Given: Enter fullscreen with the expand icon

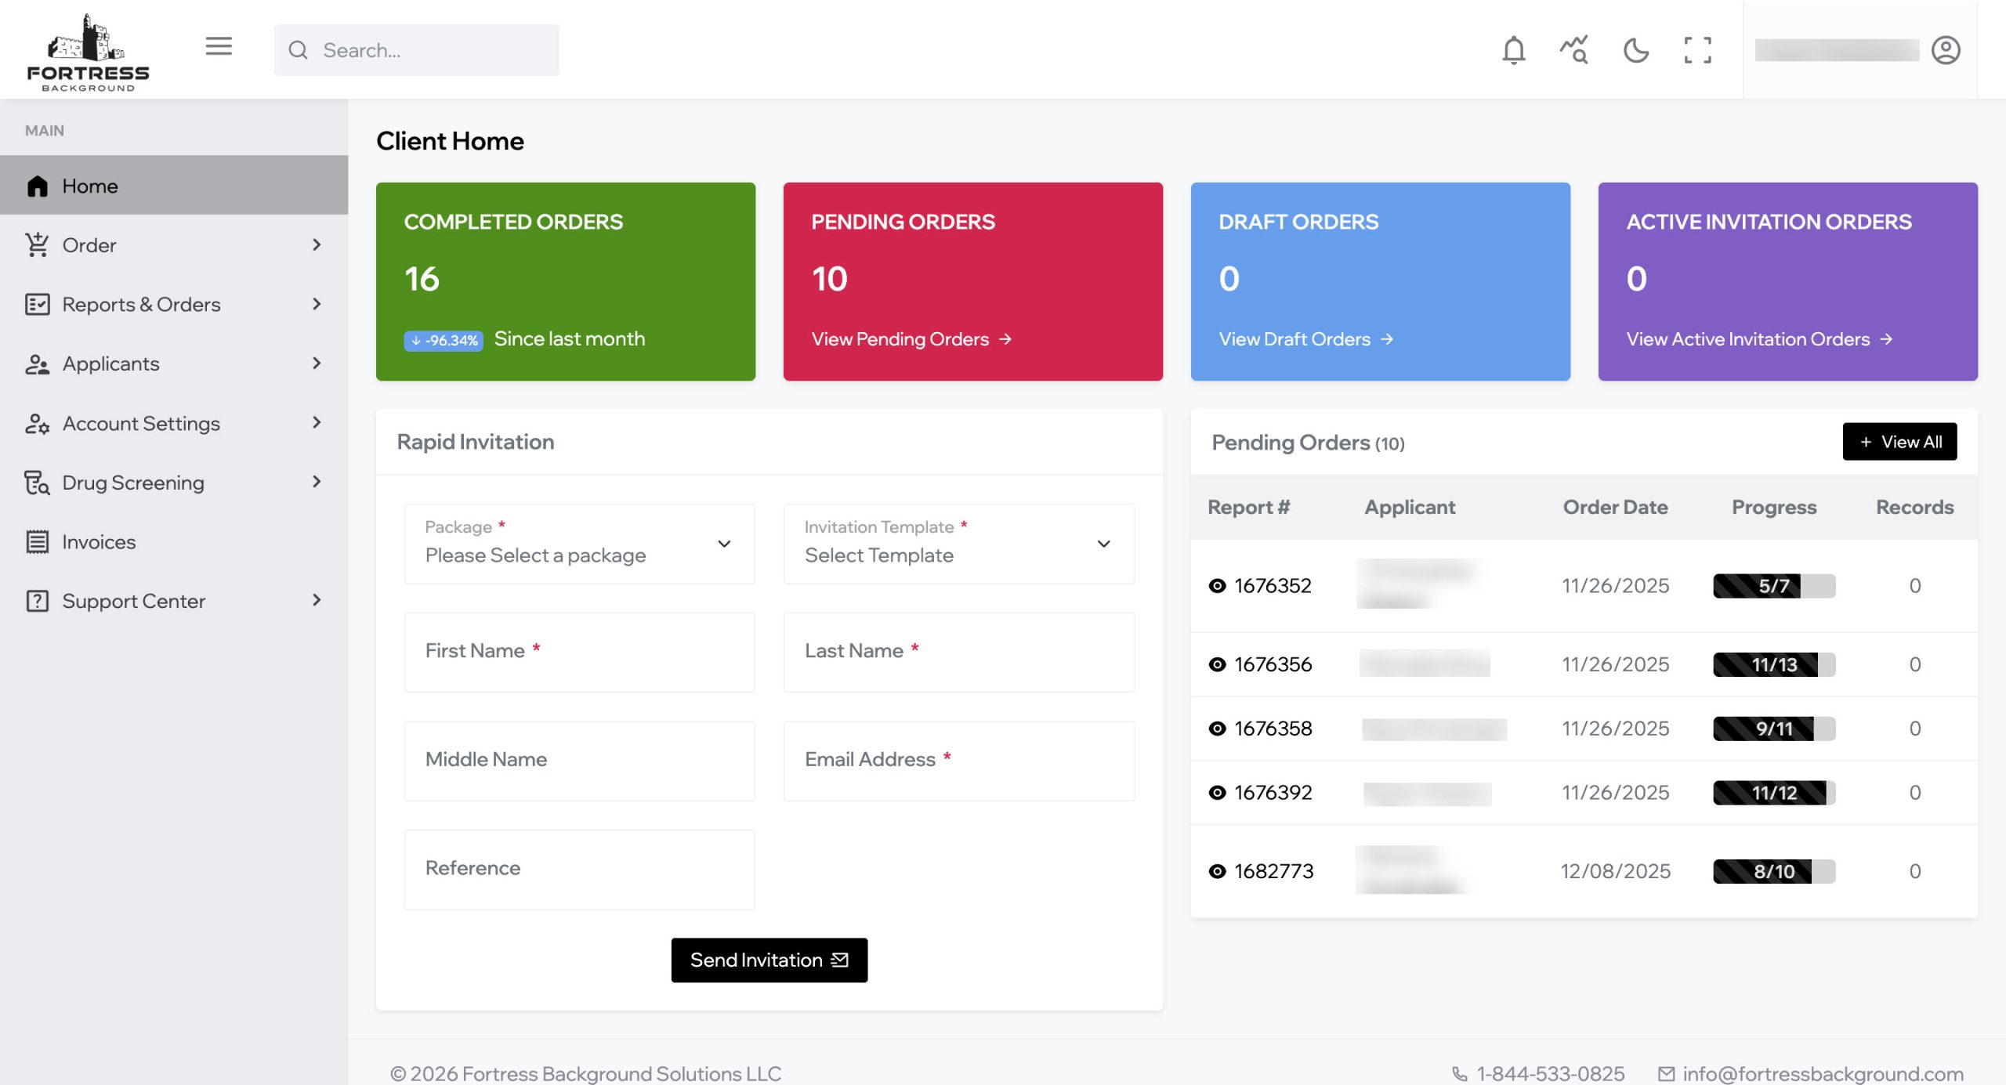Looking at the screenshot, I should (1697, 50).
